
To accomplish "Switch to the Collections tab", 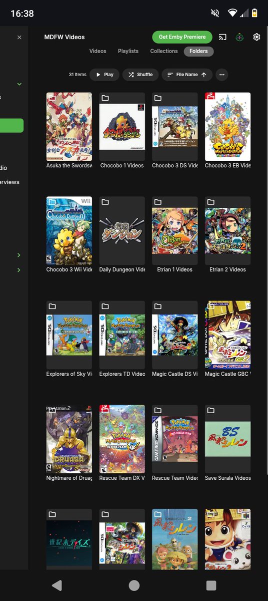I will click(x=164, y=51).
